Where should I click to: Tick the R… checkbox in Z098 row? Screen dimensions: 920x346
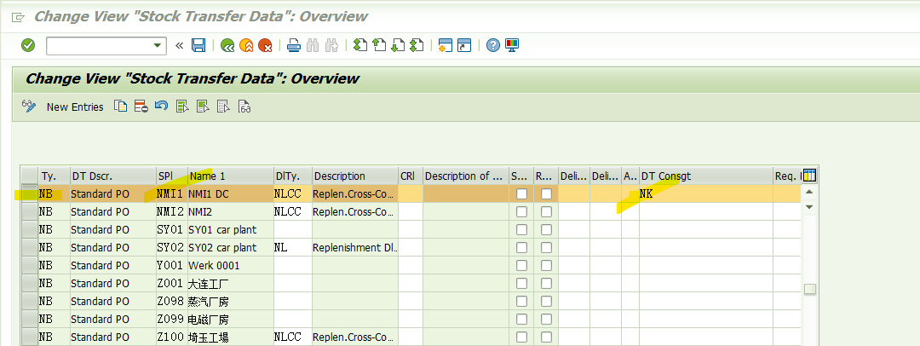point(546,302)
